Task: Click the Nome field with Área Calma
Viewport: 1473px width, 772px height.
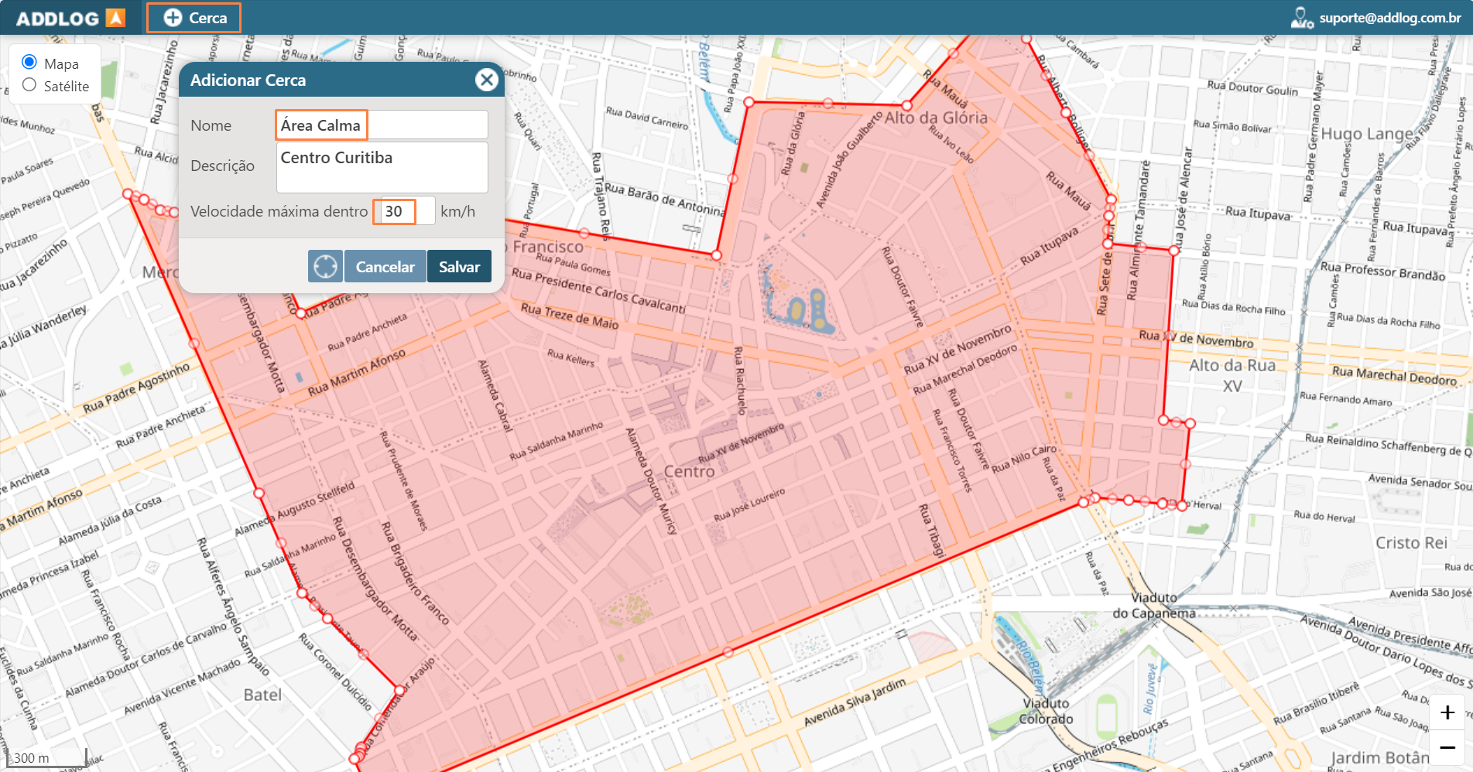Action: tap(382, 125)
